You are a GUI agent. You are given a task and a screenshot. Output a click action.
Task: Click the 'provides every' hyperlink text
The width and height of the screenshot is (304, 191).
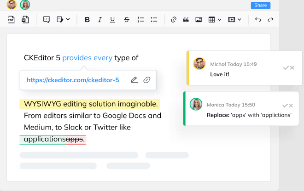click(x=87, y=58)
